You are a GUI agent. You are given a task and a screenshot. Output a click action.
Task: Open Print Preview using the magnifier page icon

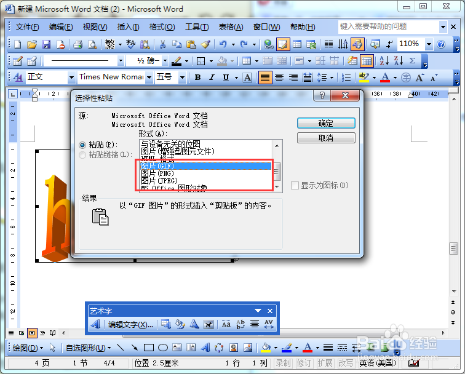pos(92,44)
